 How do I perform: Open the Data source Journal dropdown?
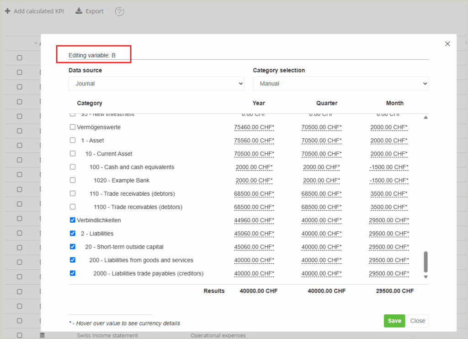(x=156, y=83)
